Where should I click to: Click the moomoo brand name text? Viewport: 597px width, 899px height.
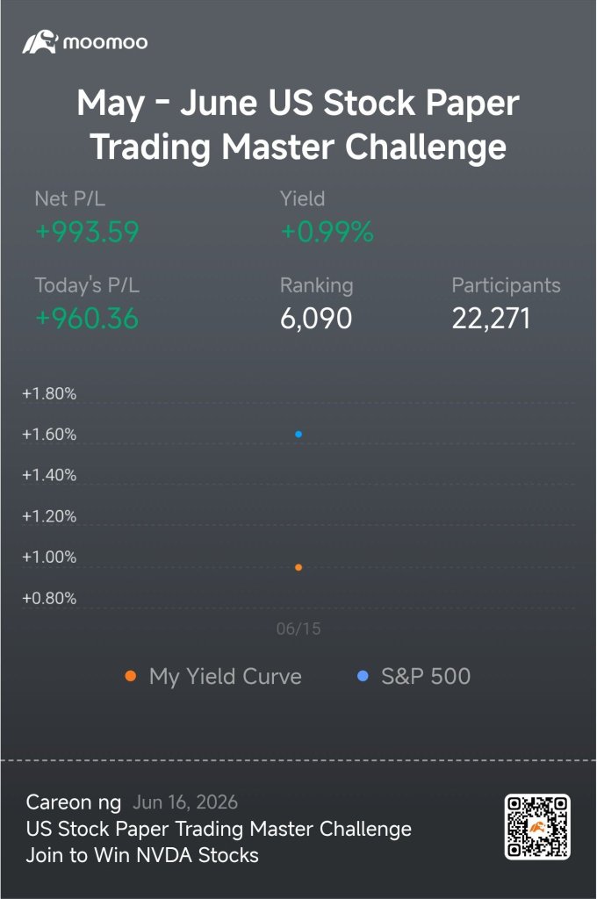point(105,42)
